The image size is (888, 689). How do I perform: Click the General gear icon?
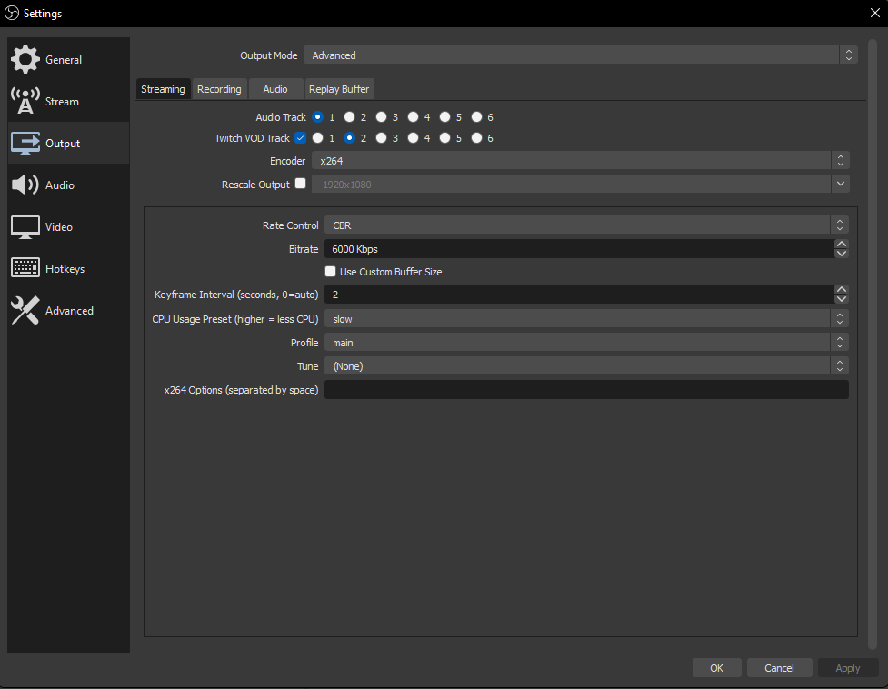coord(25,59)
